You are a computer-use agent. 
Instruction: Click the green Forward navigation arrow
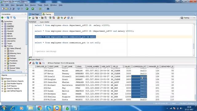[x=33, y=9]
